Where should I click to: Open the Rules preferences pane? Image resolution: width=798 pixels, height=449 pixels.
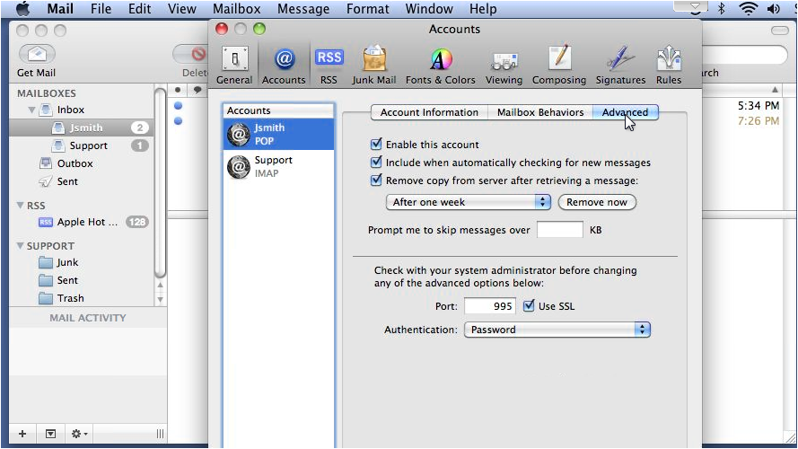pos(668,66)
